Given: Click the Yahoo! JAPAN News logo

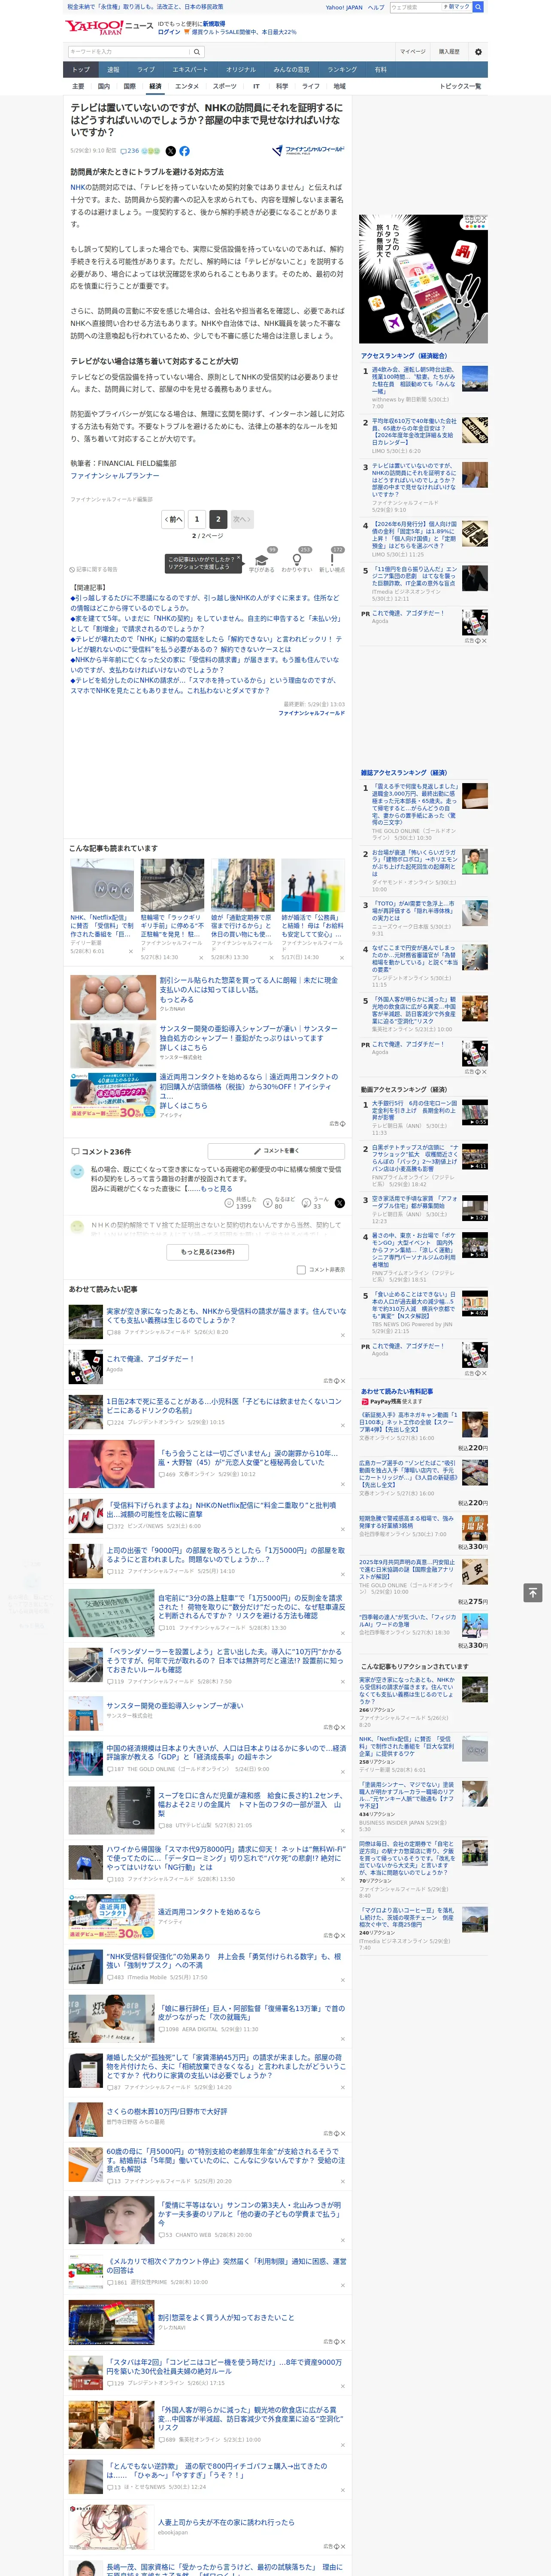Looking at the screenshot, I should [110, 28].
